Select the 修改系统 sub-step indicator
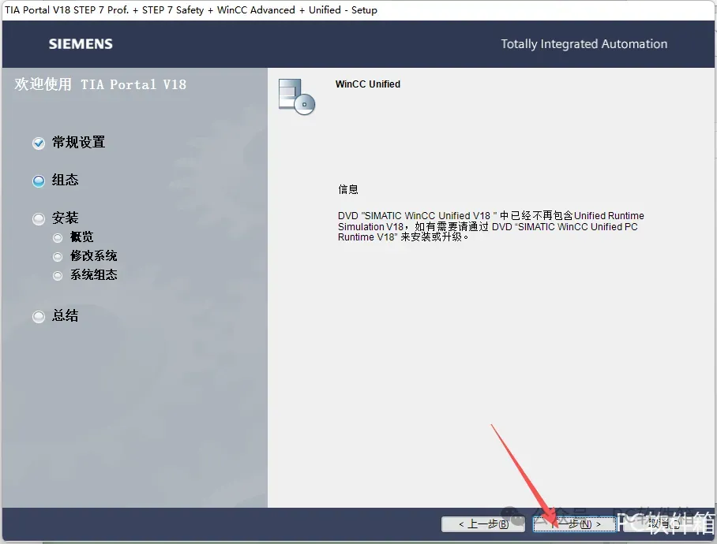This screenshot has width=717, height=544. coord(58,257)
